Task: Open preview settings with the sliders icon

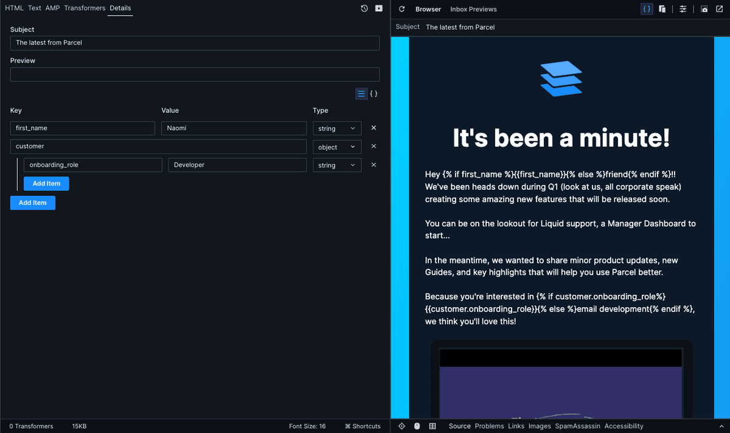Action: pyautogui.click(x=683, y=9)
